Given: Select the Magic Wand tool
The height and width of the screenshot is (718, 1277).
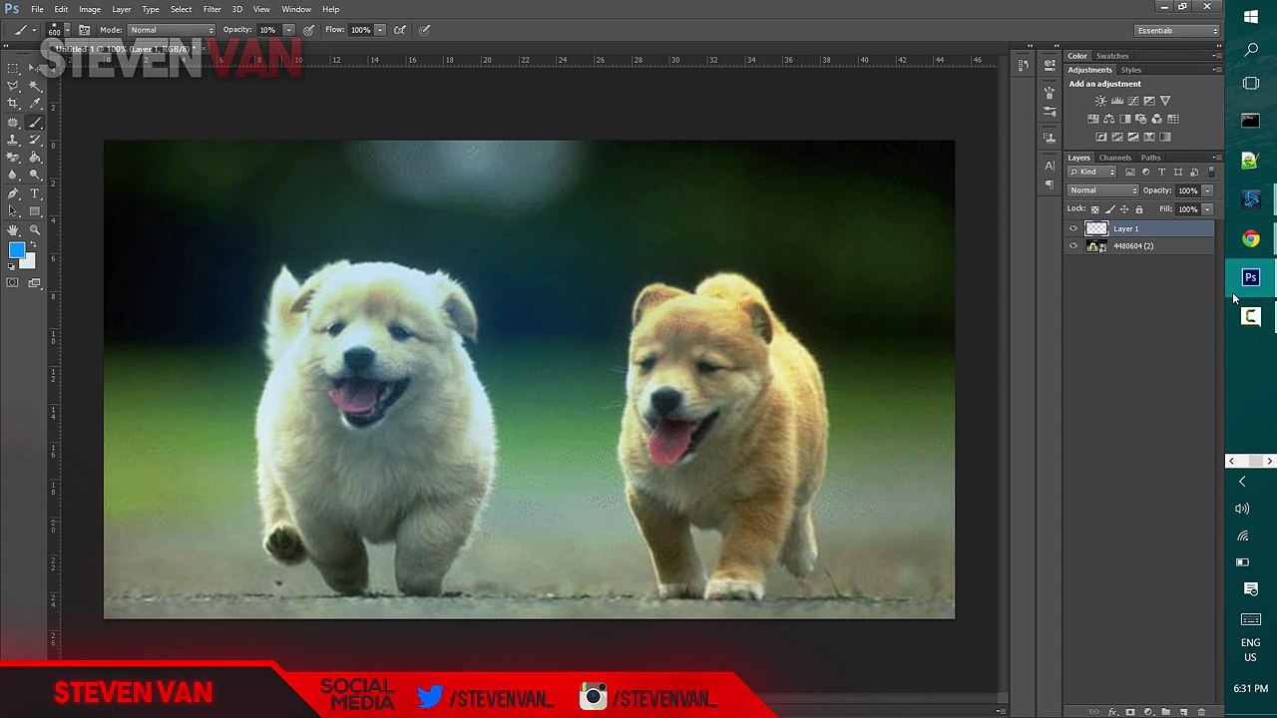Looking at the screenshot, I should point(35,86).
